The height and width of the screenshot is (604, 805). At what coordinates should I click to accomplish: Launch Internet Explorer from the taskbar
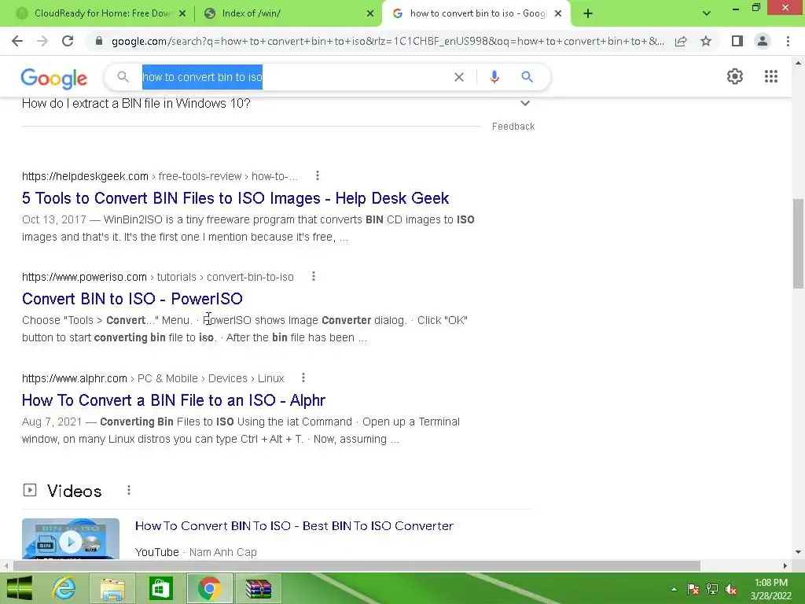tap(64, 588)
